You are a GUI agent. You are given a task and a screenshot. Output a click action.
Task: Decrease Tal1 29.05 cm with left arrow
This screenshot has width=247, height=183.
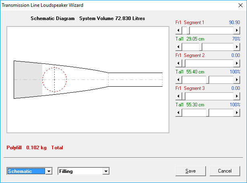(179, 47)
